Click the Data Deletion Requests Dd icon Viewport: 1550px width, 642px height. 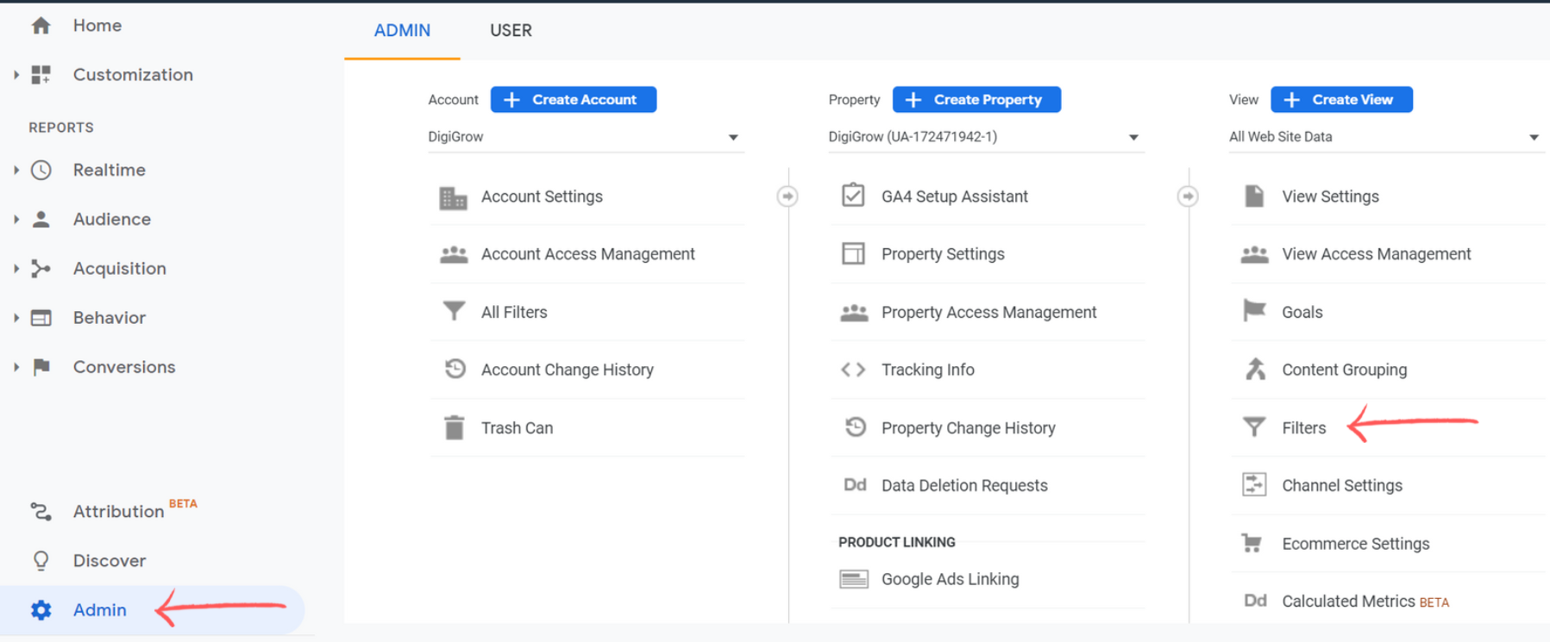point(855,484)
